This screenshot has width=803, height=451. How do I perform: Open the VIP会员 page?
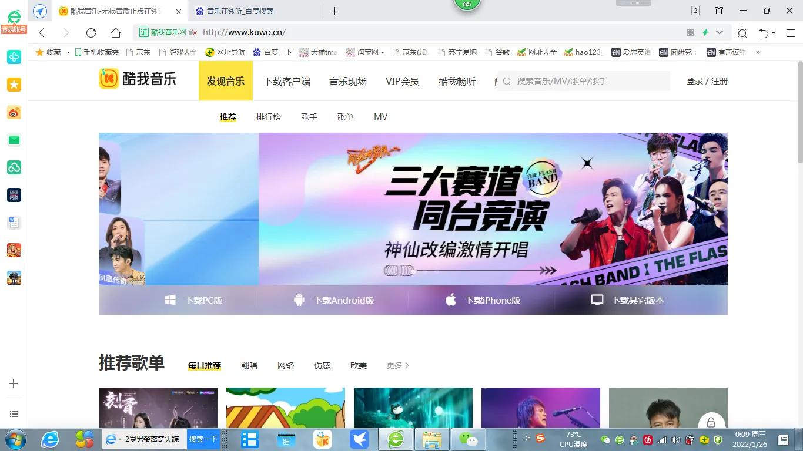coord(402,81)
